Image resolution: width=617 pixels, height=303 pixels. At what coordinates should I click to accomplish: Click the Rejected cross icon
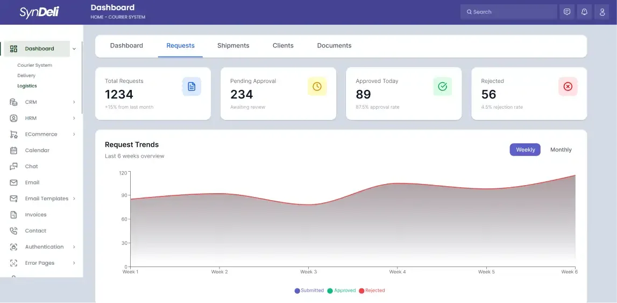pos(568,87)
